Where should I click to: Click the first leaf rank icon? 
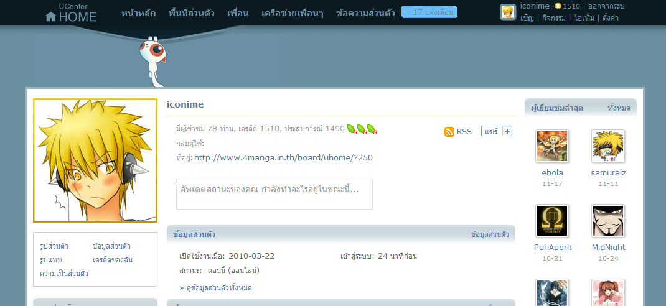(x=352, y=129)
